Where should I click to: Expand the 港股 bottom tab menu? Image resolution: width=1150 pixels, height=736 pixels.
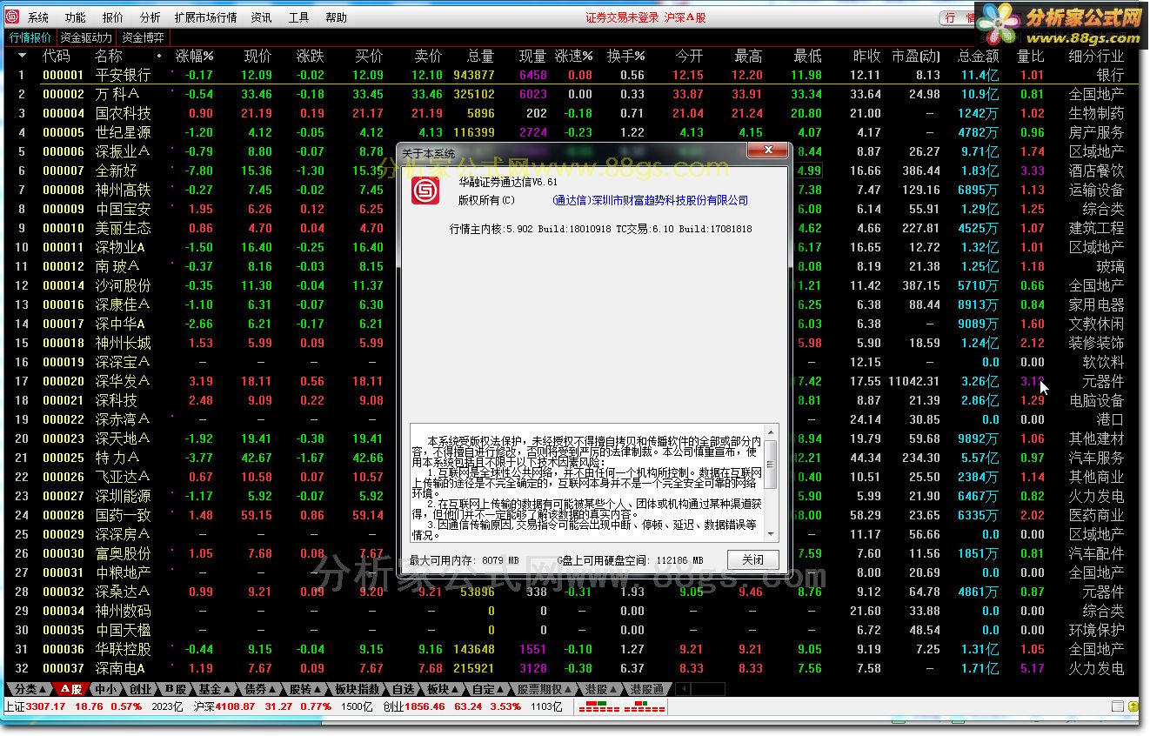pyautogui.click(x=601, y=689)
